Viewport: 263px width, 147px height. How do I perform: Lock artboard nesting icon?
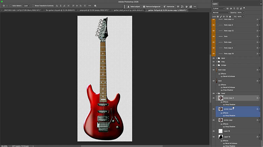coord(227,16)
